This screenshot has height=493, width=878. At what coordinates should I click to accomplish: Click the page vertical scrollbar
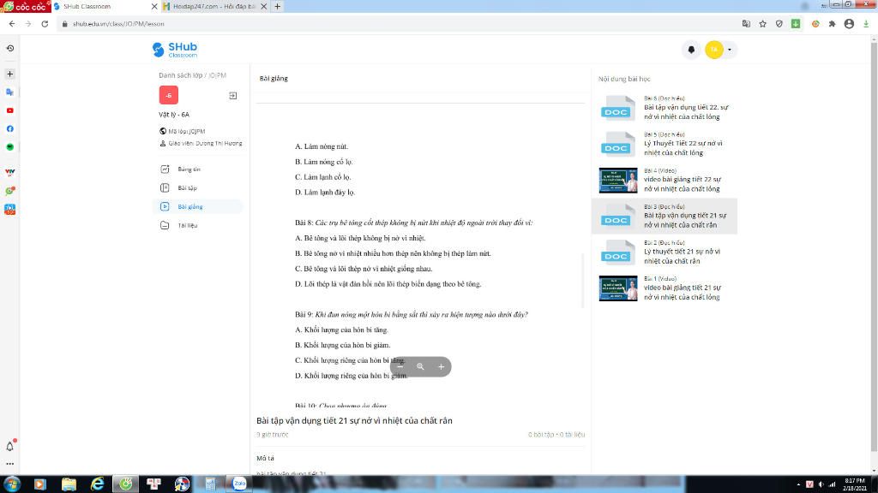point(874,246)
